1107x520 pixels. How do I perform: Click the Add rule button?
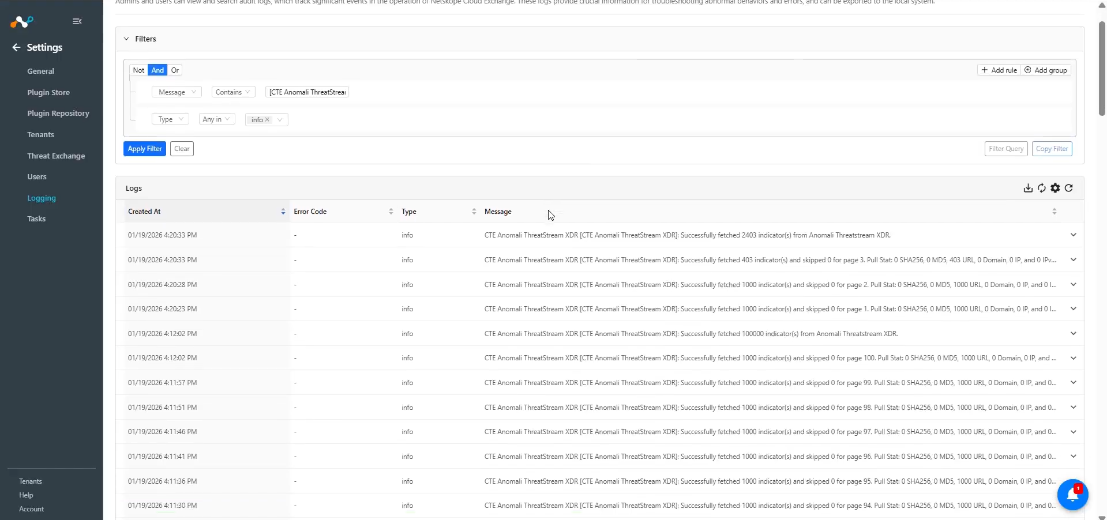(999, 70)
